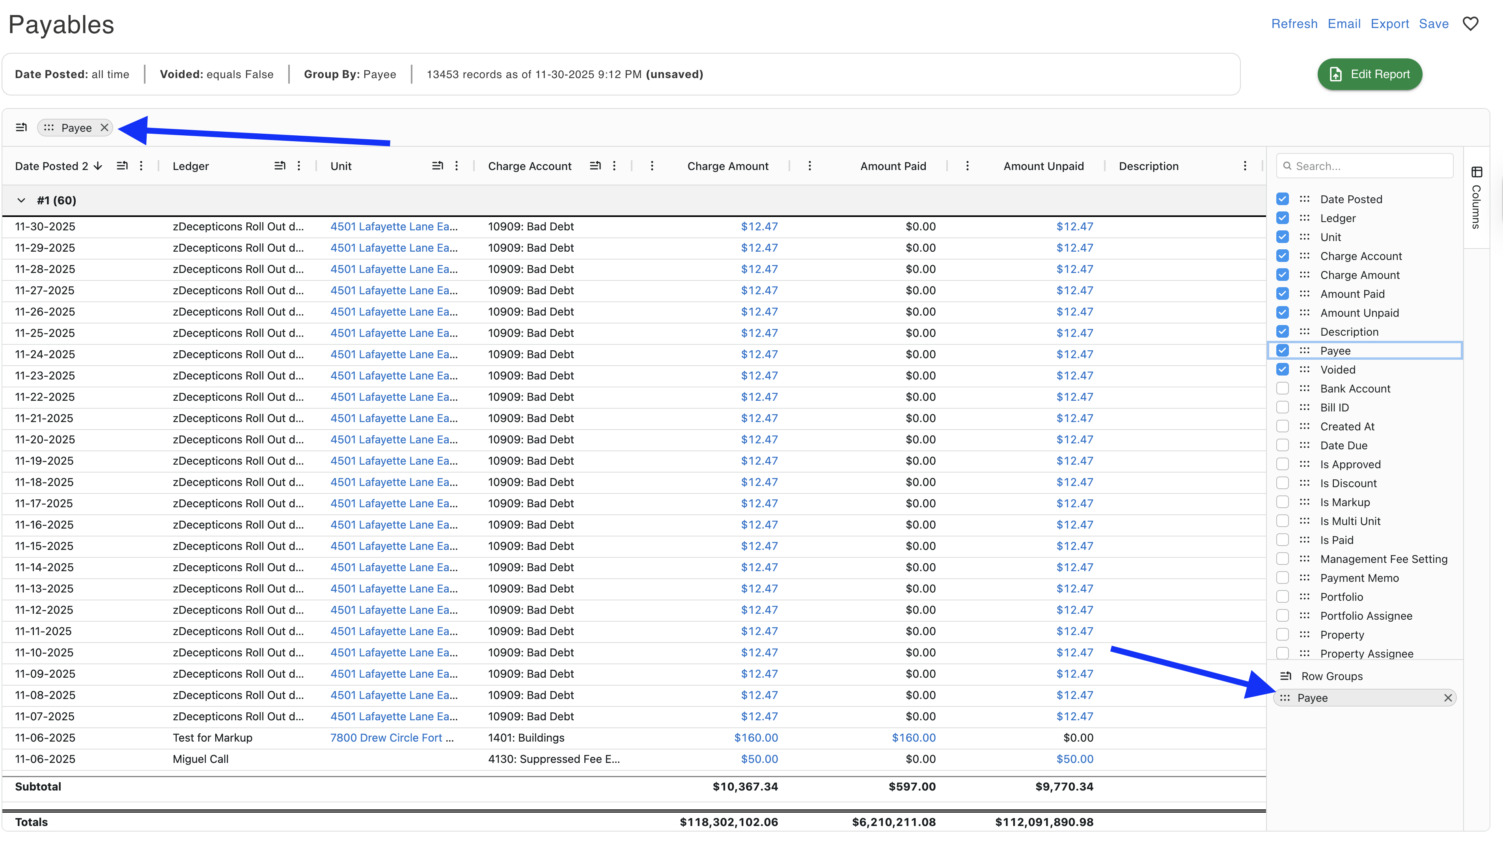
Task: Click the heart favorite icon
Action: [x=1470, y=24]
